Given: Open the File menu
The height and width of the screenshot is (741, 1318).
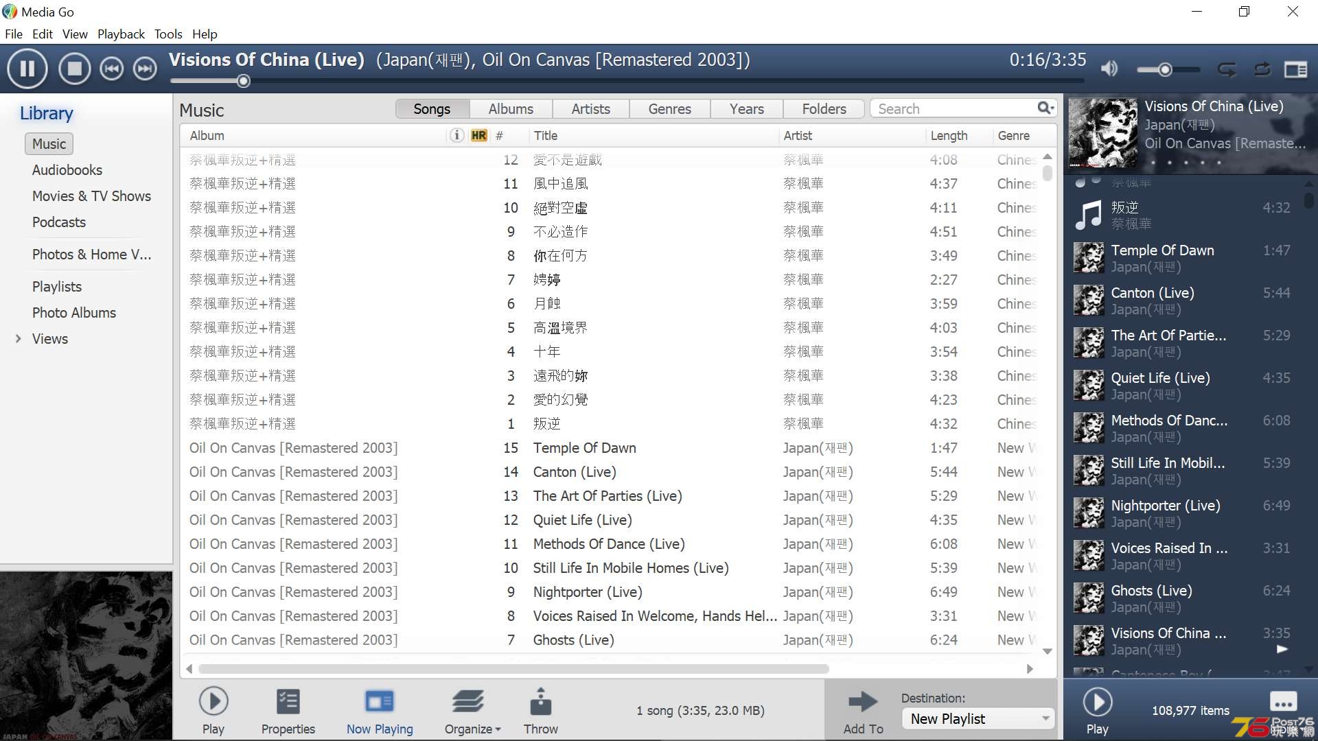Looking at the screenshot, I should click(14, 34).
